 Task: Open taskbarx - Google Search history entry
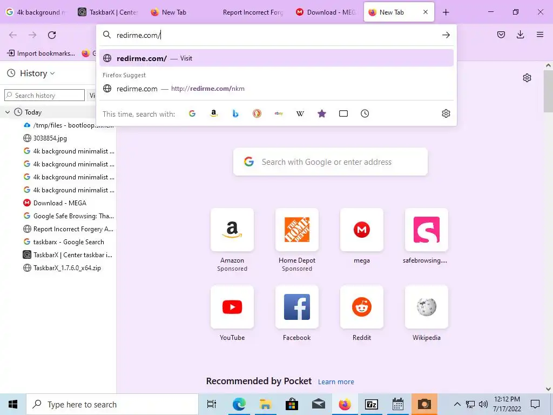tap(64, 242)
